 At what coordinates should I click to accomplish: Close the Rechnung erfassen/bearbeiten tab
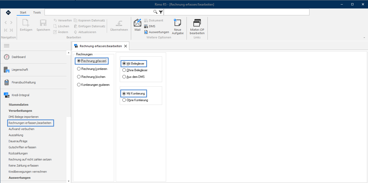tap(126, 46)
